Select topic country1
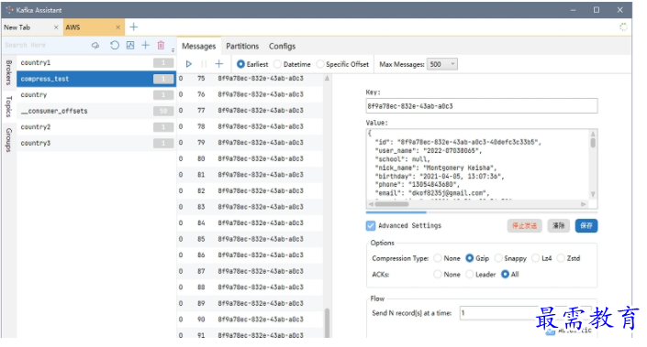Image resolution: width=647 pixels, height=347 pixels. (96, 62)
